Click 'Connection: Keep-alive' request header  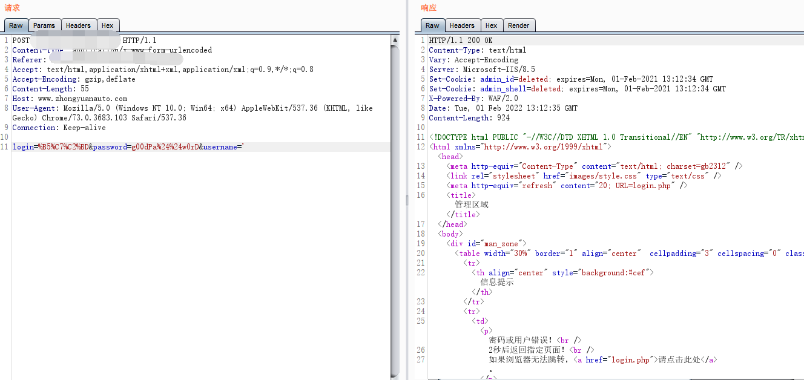(x=59, y=128)
